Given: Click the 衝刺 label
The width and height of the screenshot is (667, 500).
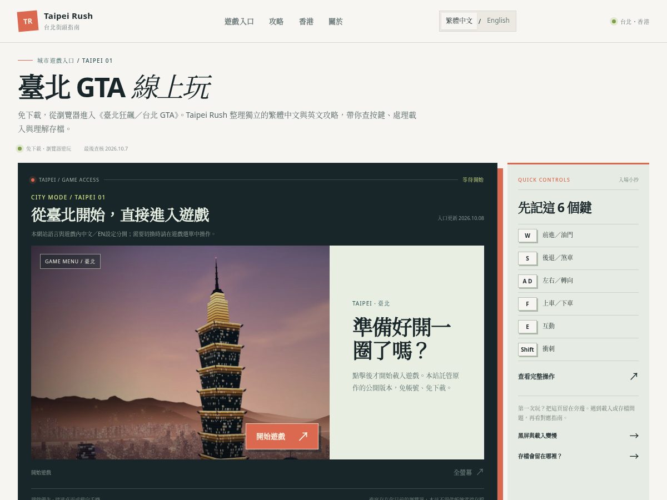Looking at the screenshot, I should [549, 349].
